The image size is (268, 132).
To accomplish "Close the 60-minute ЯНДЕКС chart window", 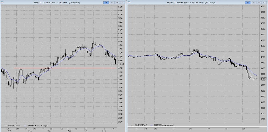I will (x=264, y=3).
